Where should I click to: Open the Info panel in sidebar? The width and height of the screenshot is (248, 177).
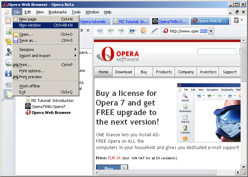click(9, 74)
